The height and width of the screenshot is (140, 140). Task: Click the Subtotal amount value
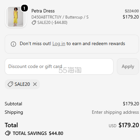click(x=131, y=104)
